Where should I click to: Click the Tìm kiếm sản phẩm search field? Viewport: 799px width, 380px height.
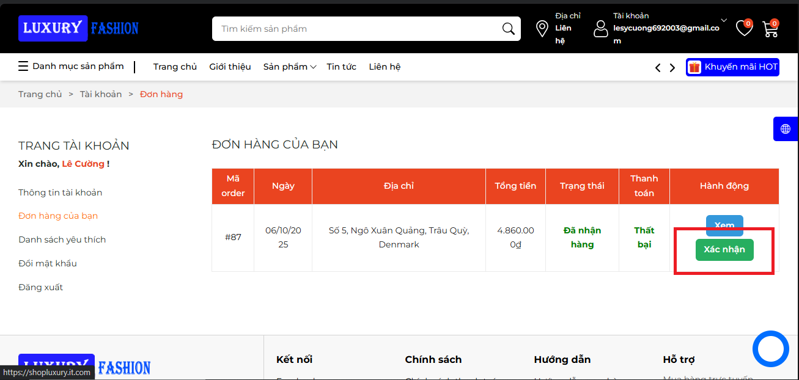355,29
